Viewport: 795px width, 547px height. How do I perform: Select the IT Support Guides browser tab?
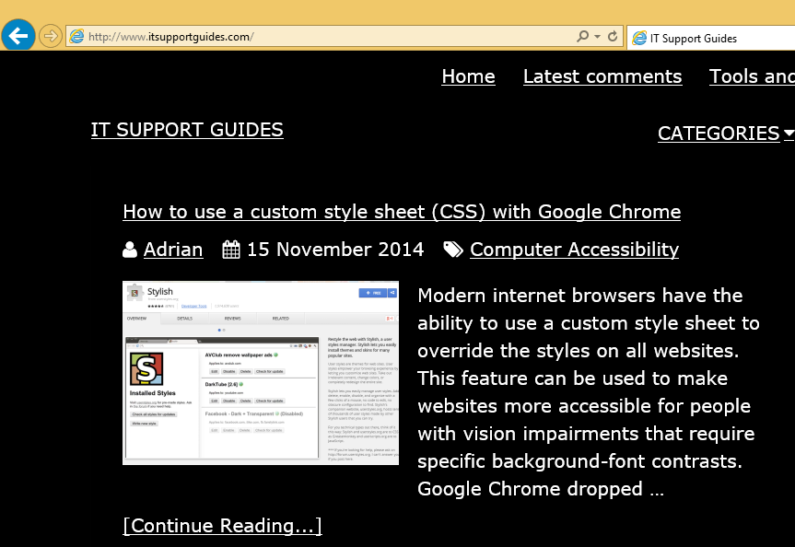711,38
